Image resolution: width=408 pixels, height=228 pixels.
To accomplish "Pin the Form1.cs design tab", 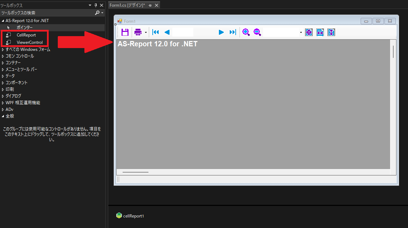I will pos(150,5).
